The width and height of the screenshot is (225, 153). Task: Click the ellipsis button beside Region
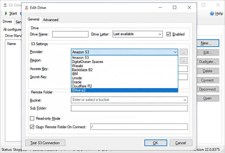184,61
